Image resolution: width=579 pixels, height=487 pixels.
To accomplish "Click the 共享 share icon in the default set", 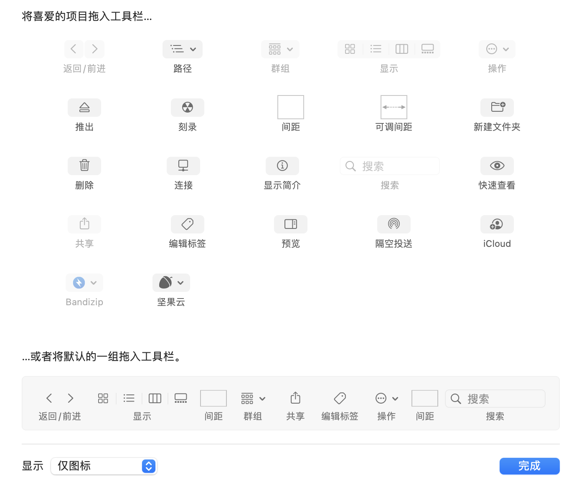I will [x=295, y=398].
